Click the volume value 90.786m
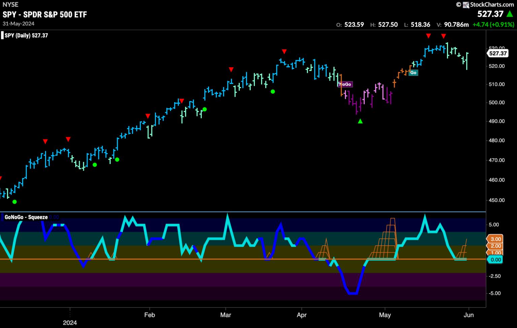The height and width of the screenshot is (328, 517). click(456, 25)
